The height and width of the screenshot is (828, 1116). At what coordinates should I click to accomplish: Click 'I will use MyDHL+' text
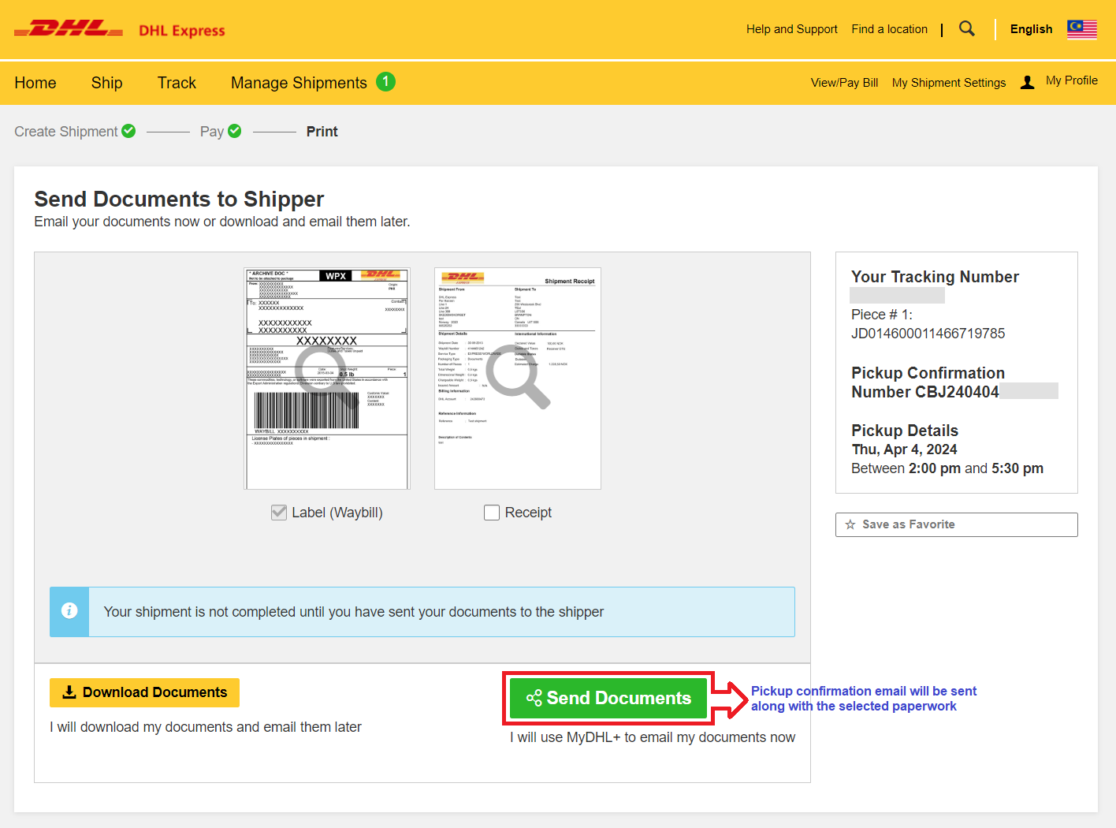(653, 737)
